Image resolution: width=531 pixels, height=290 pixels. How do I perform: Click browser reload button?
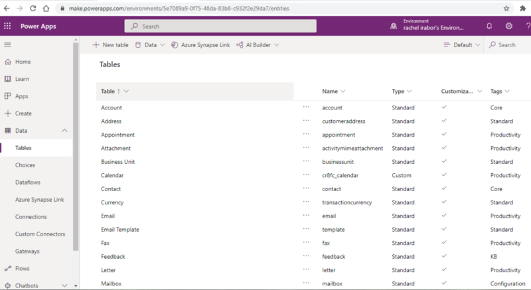click(33, 9)
